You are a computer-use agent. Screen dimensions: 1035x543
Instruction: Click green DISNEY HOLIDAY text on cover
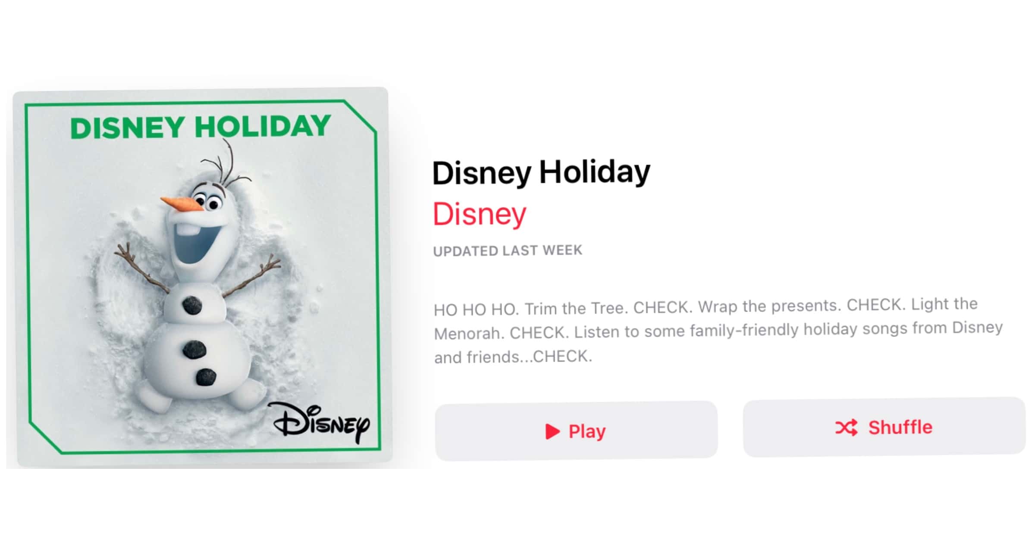click(201, 127)
